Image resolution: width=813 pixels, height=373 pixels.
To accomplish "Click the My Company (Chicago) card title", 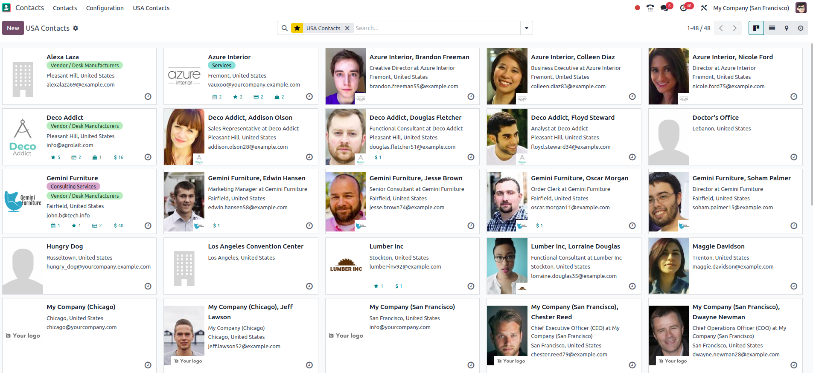I will (81, 307).
